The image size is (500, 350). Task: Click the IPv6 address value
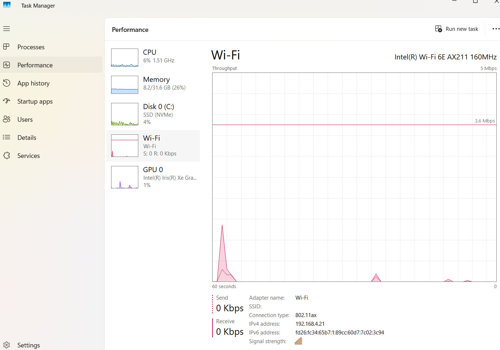click(340, 333)
